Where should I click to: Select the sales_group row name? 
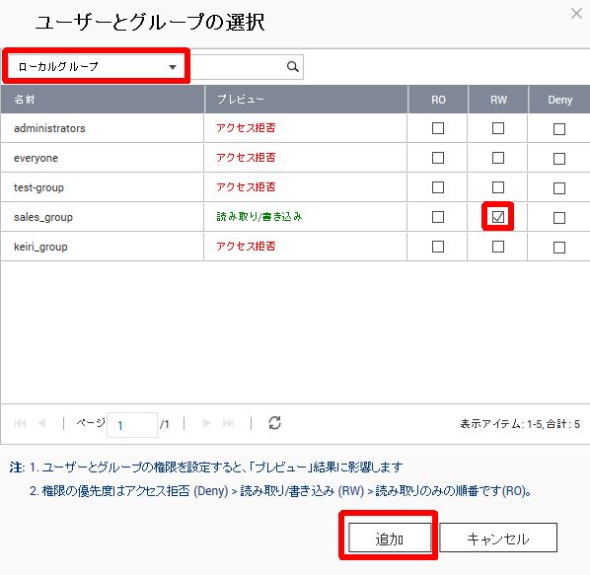[43, 217]
